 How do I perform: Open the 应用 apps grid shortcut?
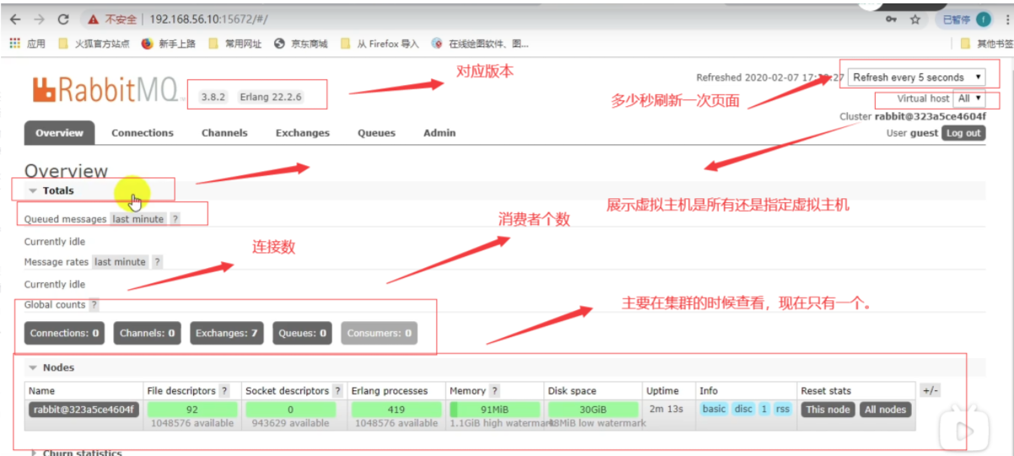(27, 44)
